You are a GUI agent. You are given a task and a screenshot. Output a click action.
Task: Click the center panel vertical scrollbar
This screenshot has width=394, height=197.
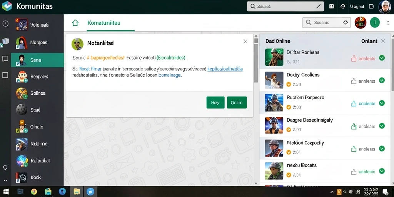click(x=256, y=63)
